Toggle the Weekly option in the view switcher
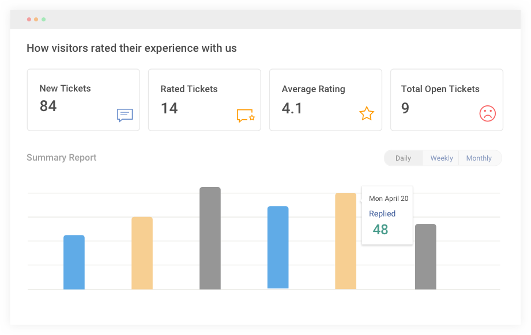 click(x=441, y=158)
